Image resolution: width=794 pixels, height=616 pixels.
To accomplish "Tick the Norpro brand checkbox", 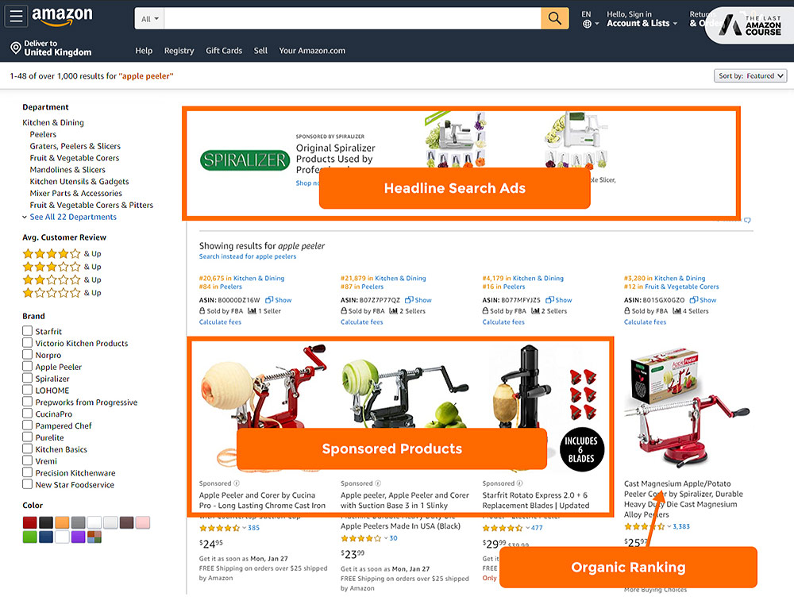I will (27, 354).
